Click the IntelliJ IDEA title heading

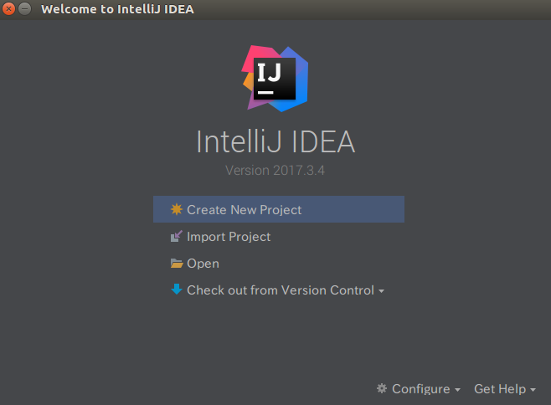pyautogui.click(x=275, y=141)
